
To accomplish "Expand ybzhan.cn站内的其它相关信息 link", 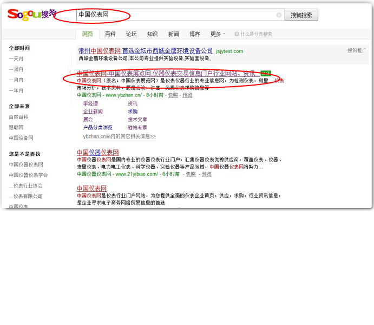I will (x=119, y=136).
